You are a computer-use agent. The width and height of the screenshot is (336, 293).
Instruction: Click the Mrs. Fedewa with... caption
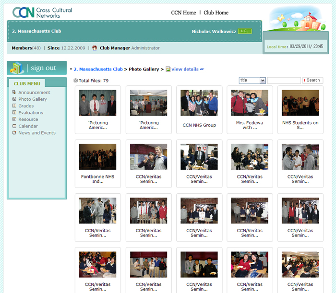coord(250,125)
